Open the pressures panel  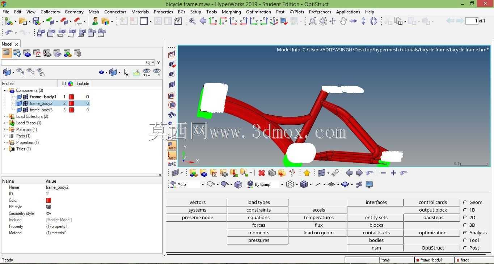pyautogui.click(x=258, y=240)
